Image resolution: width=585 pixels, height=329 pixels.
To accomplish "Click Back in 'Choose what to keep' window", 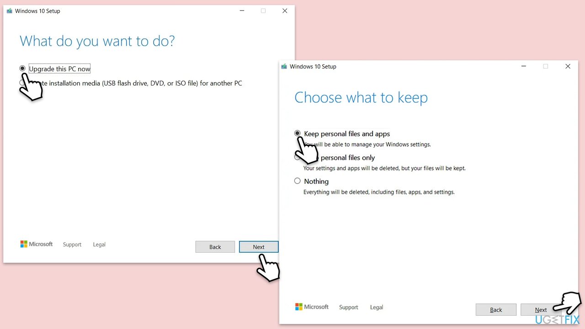I will [496, 310].
